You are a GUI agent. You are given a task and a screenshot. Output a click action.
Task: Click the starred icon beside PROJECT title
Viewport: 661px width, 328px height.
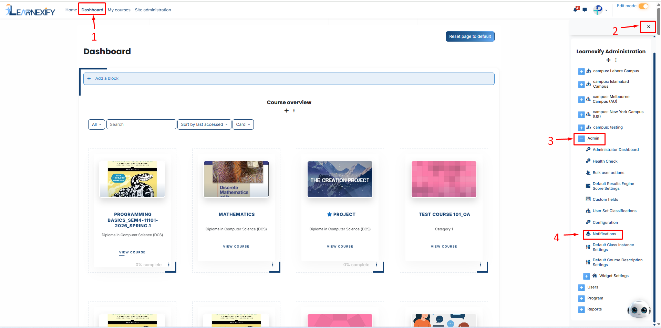pos(329,214)
